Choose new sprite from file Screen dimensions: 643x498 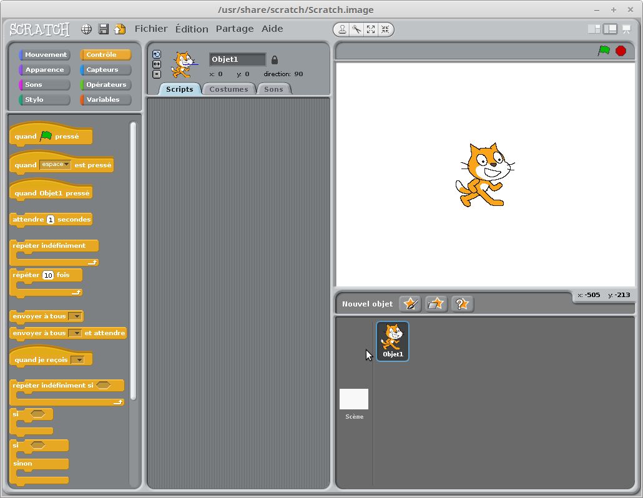436,304
